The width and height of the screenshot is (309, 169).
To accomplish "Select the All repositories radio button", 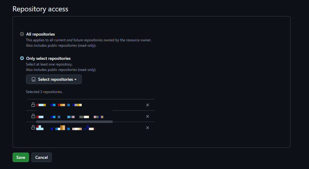I will [22, 34].
